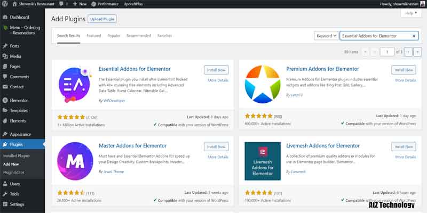Click the current page number field
427x213 pixels.
[387, 52]
